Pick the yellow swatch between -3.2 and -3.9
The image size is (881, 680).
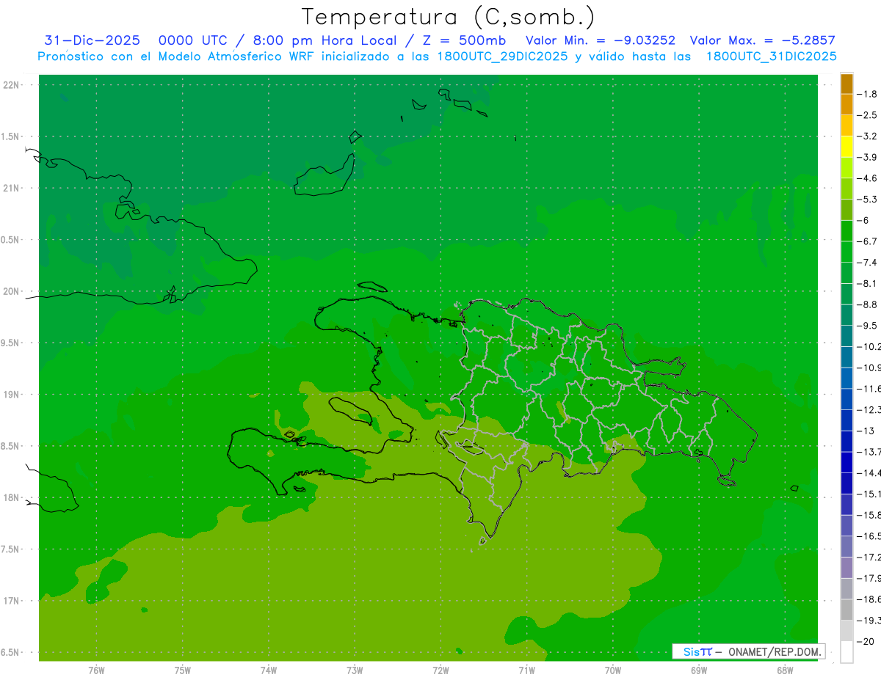(846, 147)
